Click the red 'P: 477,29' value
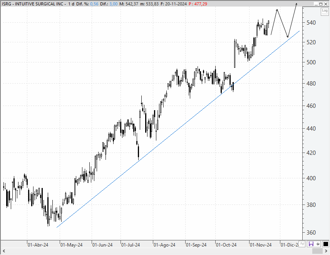The height and width of the screenshot is (255, 330). coord(198,4)
